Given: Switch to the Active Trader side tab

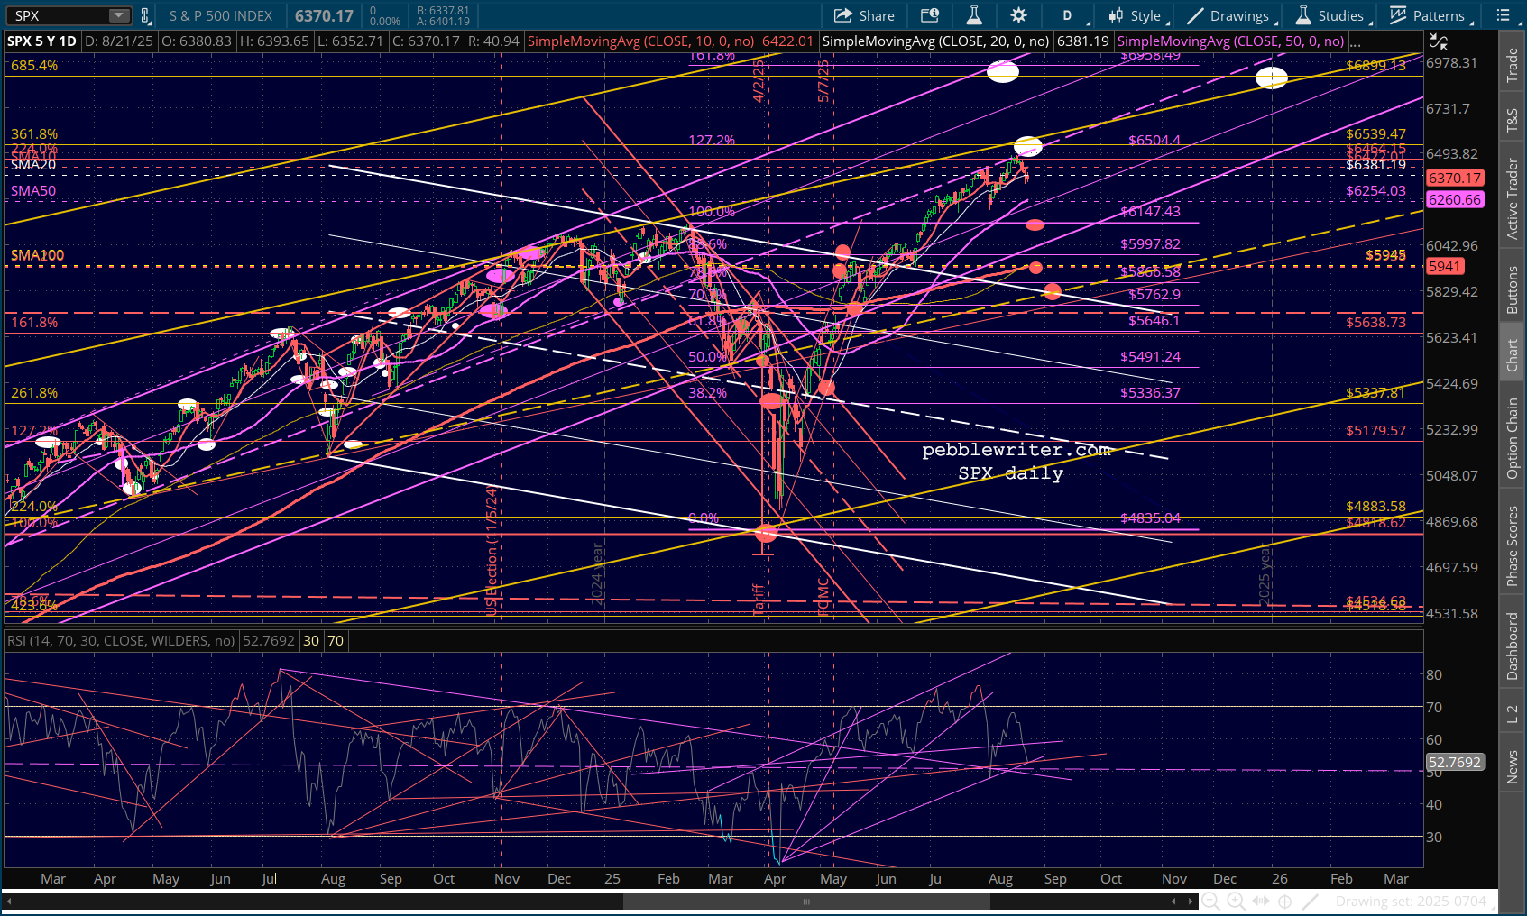Looking at the screenshot, I should tap(1513, 200).
